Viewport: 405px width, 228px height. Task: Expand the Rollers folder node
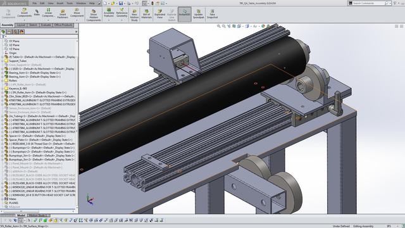[x=3, y=80]
